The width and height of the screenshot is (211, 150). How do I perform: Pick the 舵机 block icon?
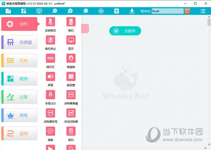coord(71,131)
